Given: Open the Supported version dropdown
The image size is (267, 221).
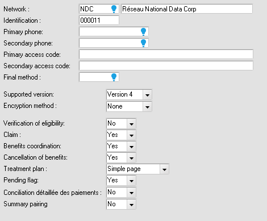Looking at the screenshot, I should point(147,95).
